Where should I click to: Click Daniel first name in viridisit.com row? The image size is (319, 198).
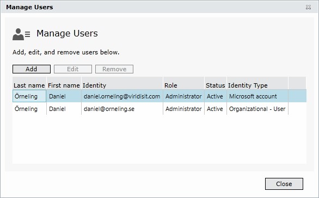[x=64, y=96]
